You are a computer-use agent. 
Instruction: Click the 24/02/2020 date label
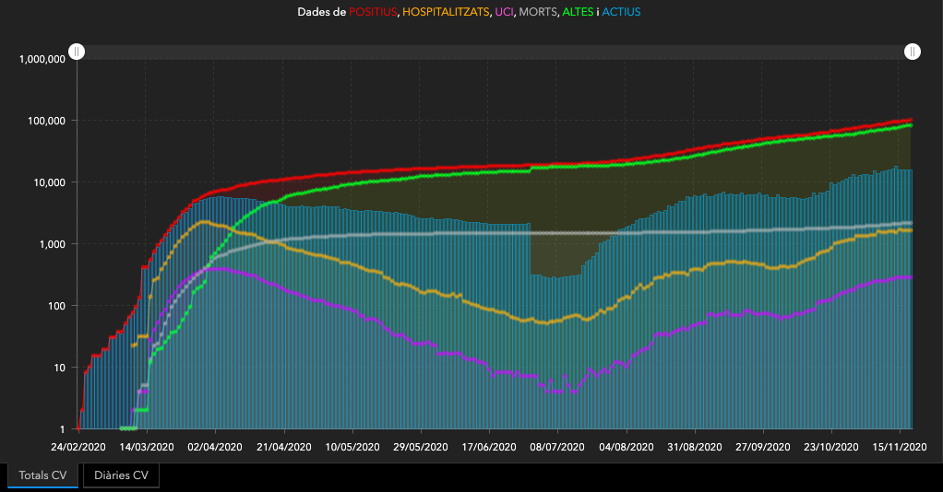pos(78,447)
